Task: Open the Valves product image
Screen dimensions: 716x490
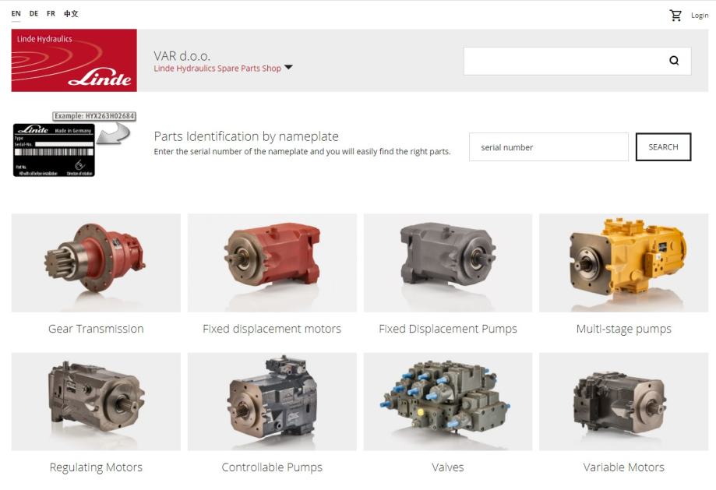Action: (448, 401)
